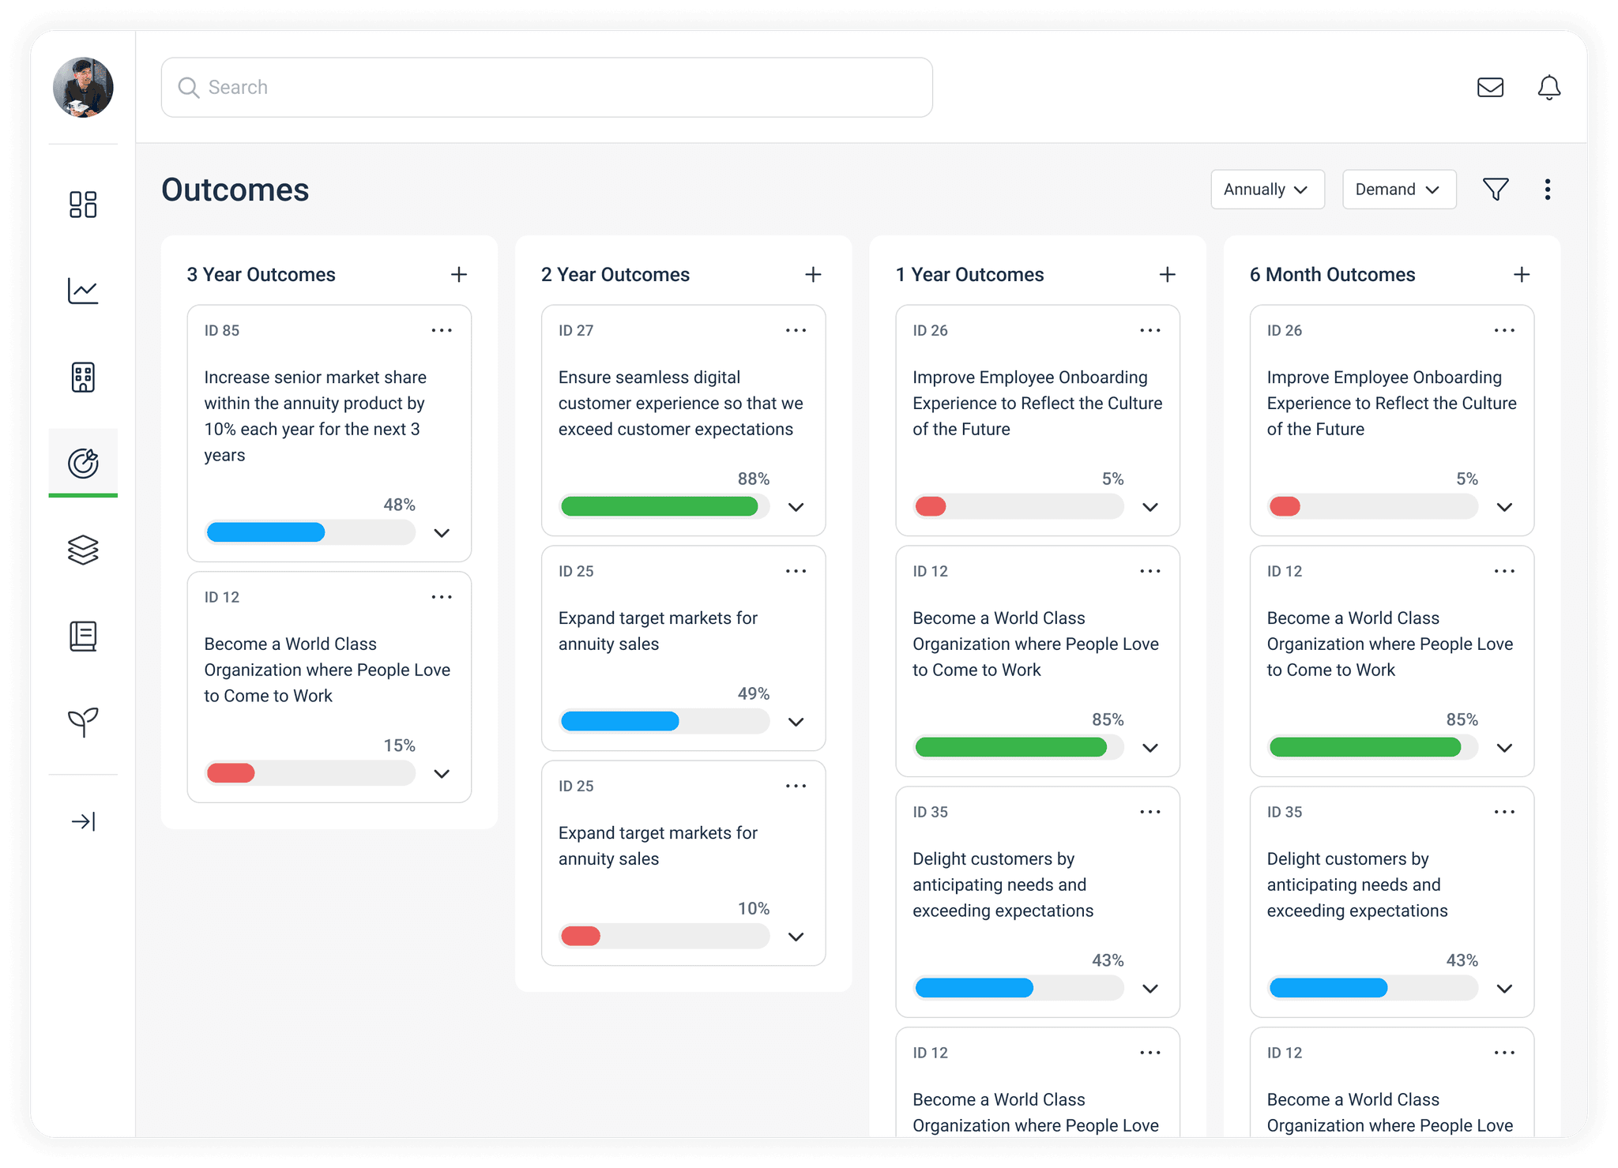
Task: Open the Demand dropdown
Action: click(x=1398, y=190)
